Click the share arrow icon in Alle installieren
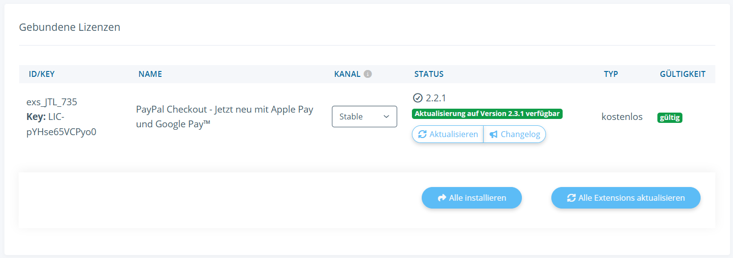 pyautogui.click(x=442, y=198)
